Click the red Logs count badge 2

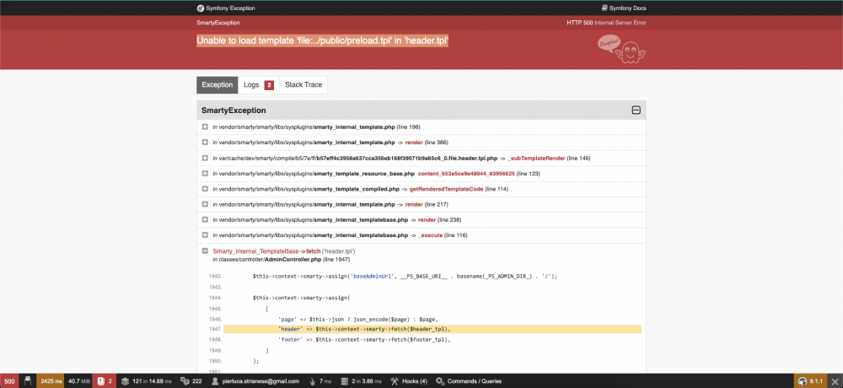coord(269,85)
